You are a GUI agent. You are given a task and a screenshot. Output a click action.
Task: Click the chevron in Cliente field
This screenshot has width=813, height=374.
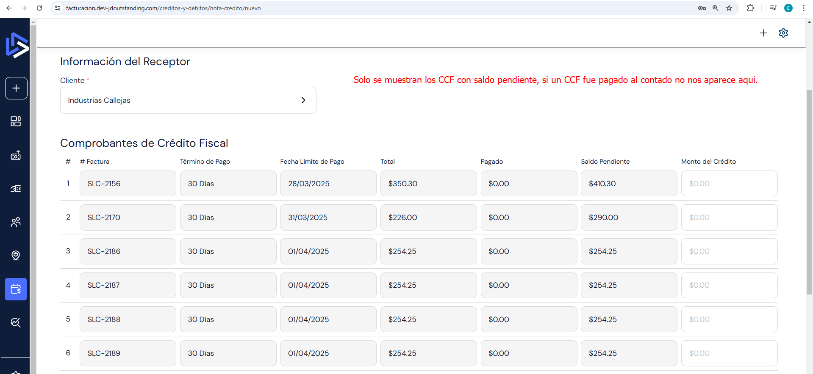(x=303, y=100)
